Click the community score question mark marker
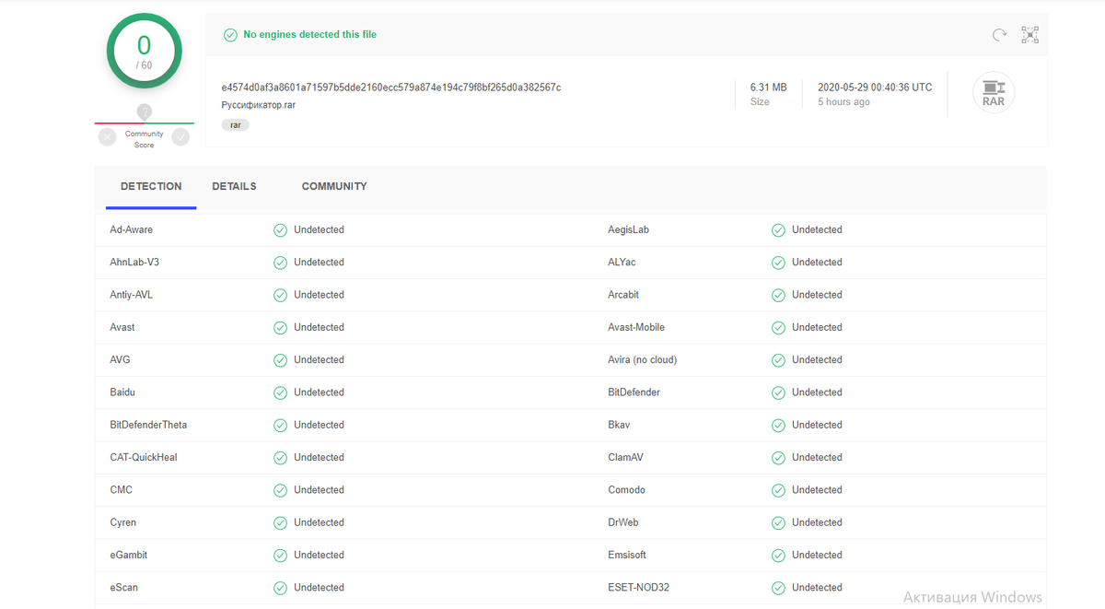 (x=144, y=112)
